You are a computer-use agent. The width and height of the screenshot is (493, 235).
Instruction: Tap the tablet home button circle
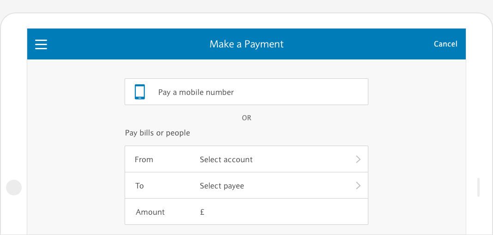[14, 188]
